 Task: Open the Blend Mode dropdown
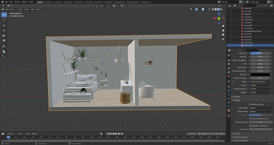pos(261,108)
